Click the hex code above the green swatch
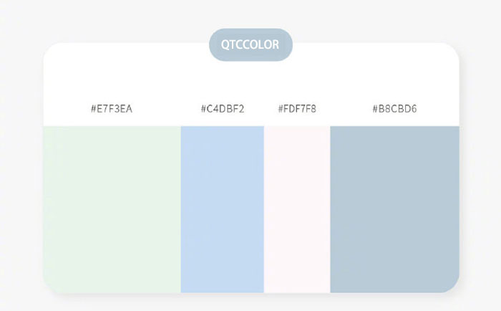Image resolution: width=501 pixels, height=311 pixels. pos(112,109)
